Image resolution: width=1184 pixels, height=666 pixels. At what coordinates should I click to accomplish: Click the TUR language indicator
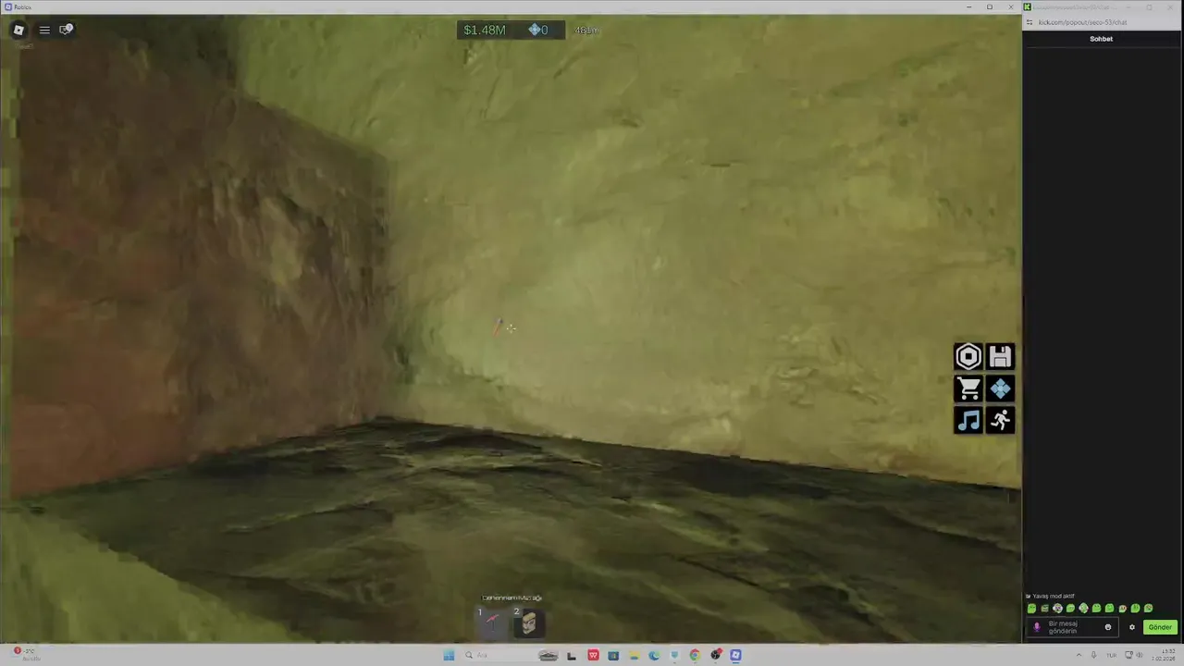[x=1111, y=655]
